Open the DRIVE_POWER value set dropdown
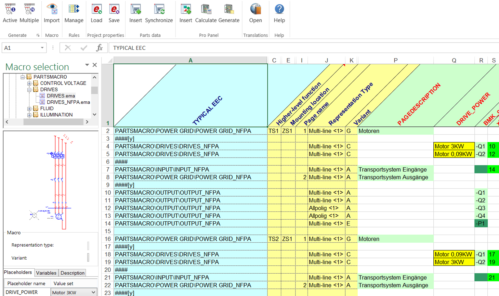The height and width of the screenshot is (296, 499). [x=93, y=292]
